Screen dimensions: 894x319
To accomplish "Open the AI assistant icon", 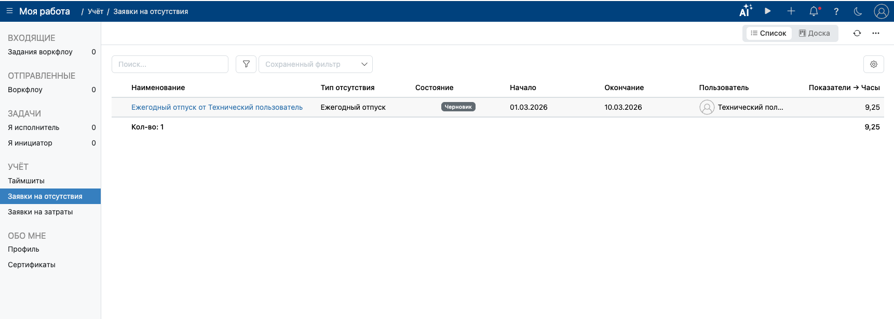I will pos(746,11).
